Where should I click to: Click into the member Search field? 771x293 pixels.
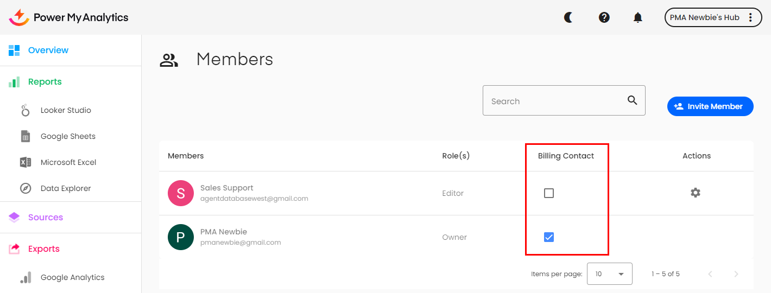click(554, 101)
